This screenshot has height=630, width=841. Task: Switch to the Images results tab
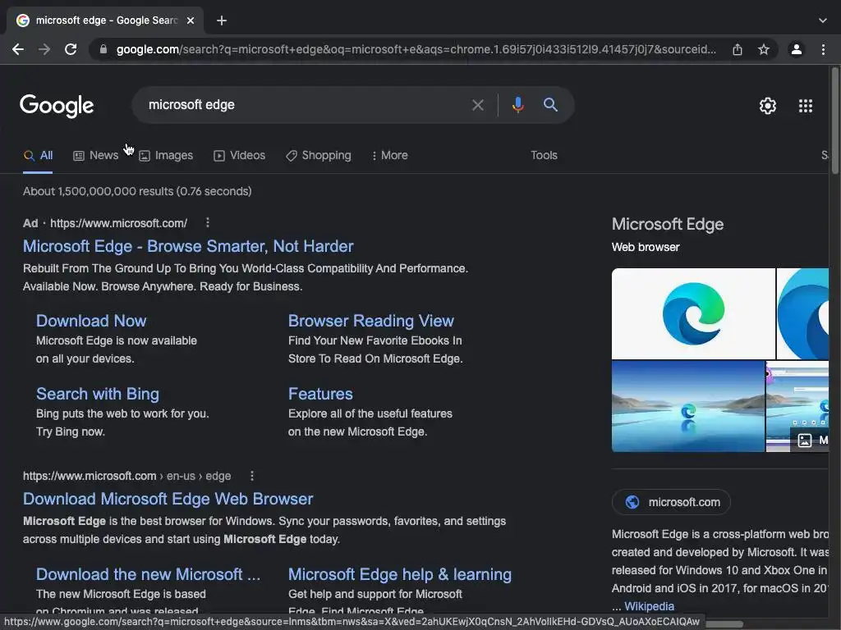click(166, 155)
